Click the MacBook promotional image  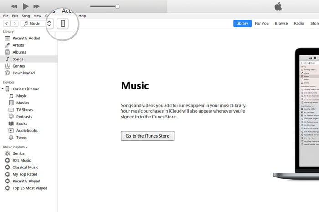coord(296,113)
